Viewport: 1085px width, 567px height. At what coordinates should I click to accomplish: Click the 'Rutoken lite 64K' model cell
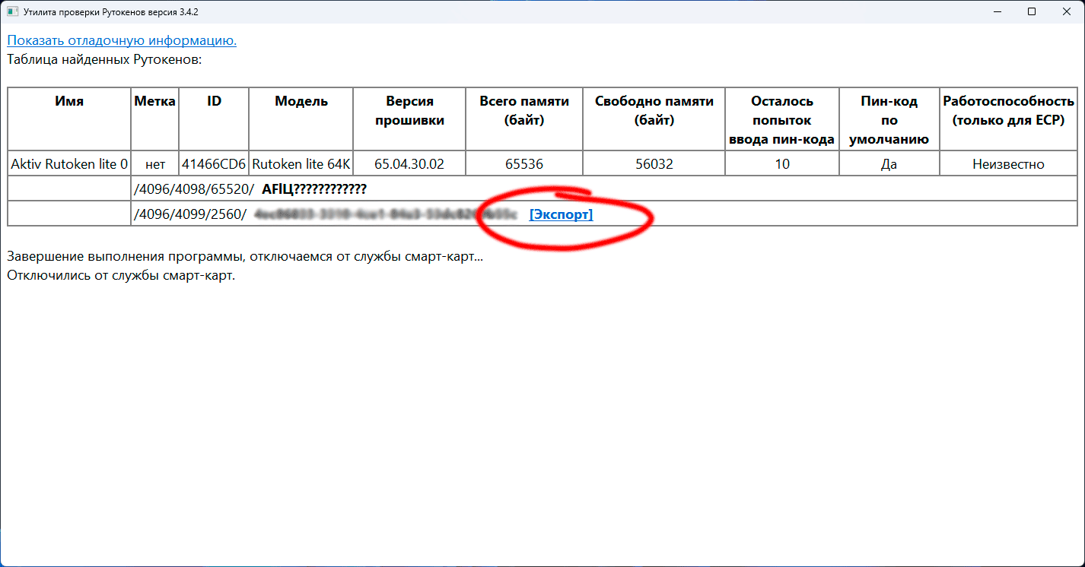point(301,163)
